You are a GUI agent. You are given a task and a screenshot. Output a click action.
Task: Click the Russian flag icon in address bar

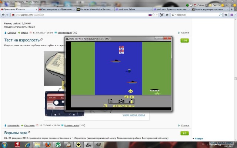150,15
